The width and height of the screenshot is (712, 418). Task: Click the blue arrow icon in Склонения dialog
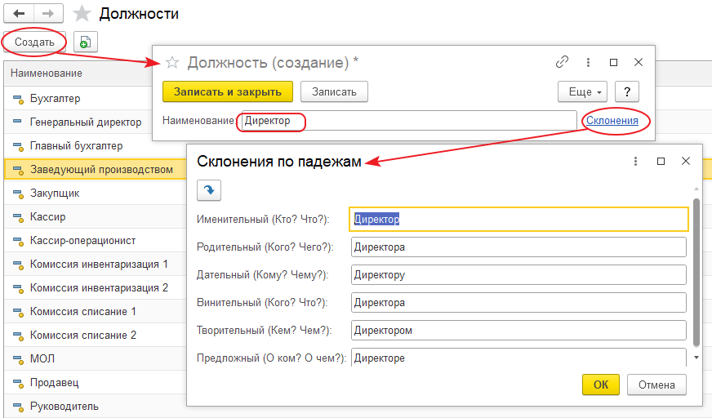pos(210,190)
